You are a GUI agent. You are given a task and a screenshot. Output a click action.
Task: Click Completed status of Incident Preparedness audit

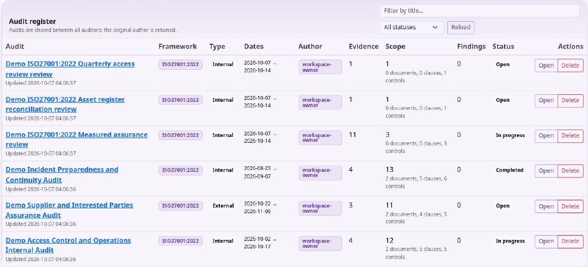pos(509,170)
